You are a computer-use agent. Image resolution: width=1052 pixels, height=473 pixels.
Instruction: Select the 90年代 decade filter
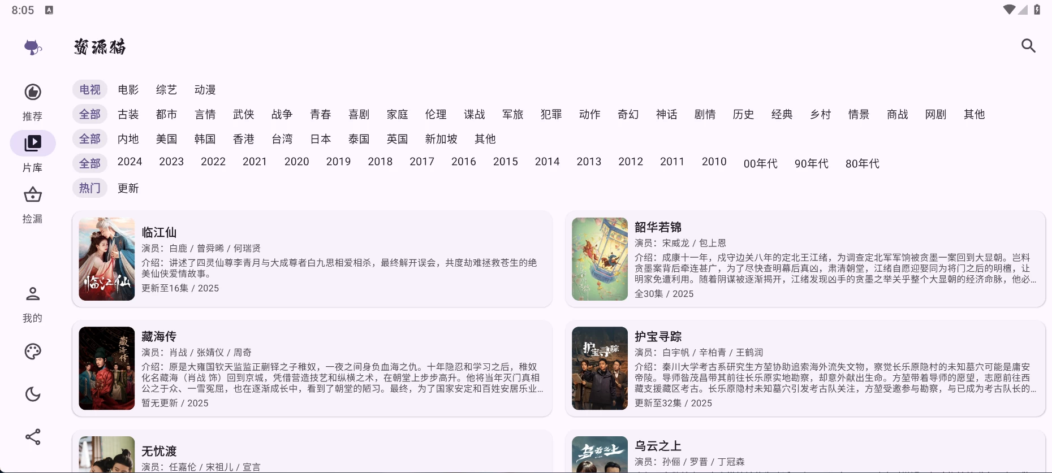point(811,164)
